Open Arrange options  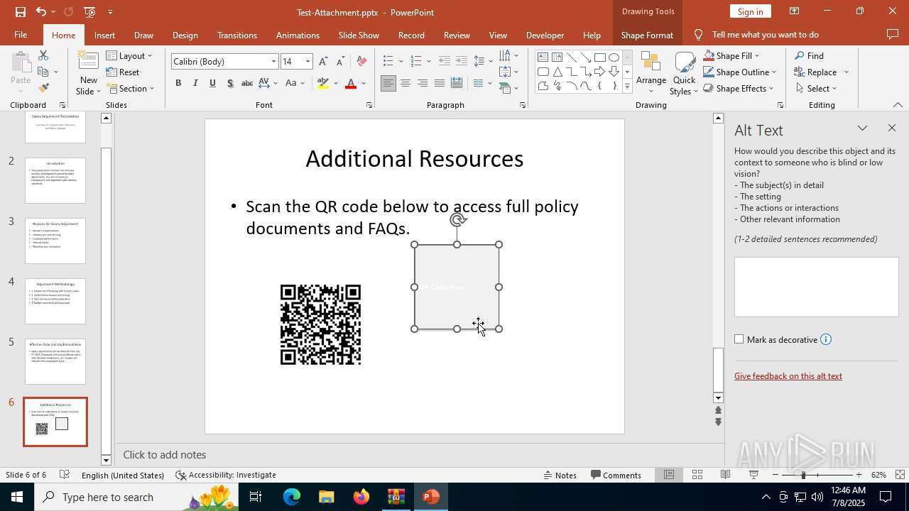click(651, 73)
